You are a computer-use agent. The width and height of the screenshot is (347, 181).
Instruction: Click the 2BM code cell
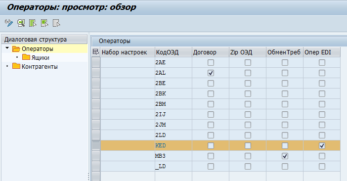click(173, 104)
